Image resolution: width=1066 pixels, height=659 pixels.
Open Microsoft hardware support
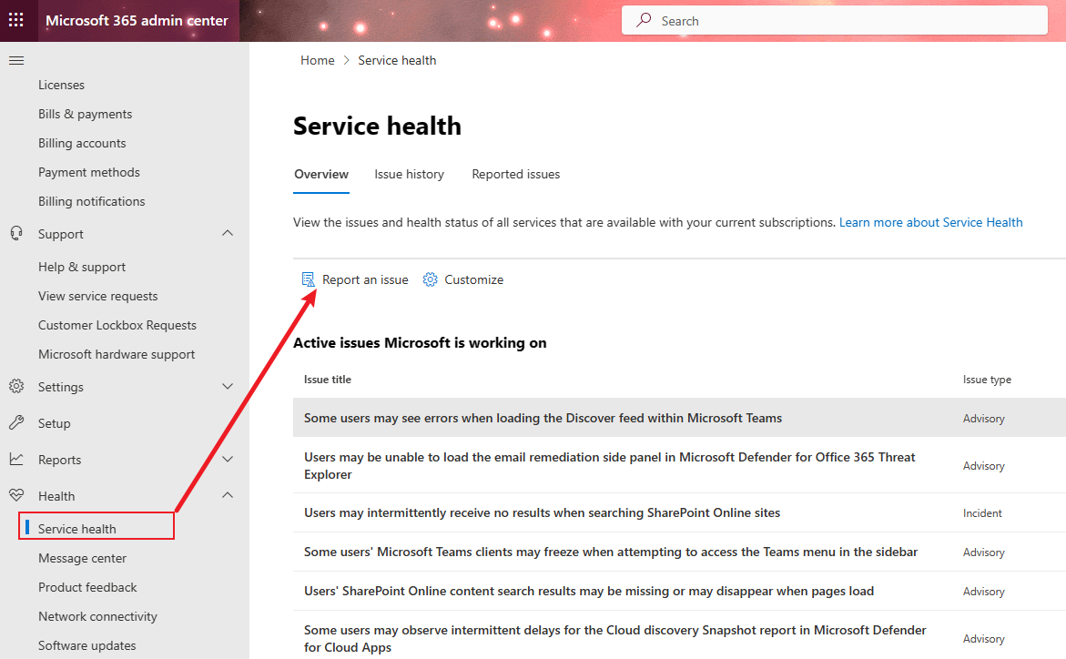117,355
